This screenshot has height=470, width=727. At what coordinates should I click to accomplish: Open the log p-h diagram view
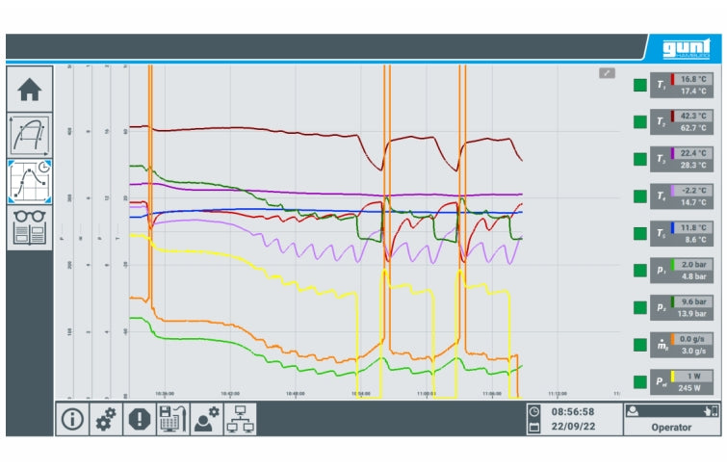30,135
